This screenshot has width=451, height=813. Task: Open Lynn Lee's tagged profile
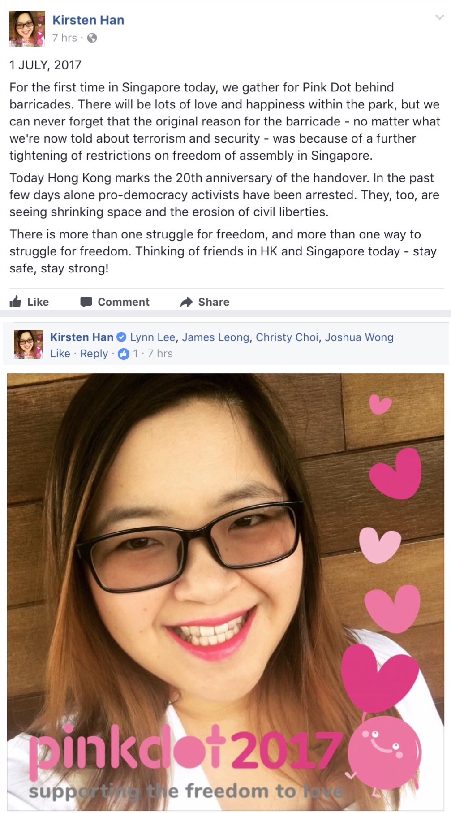pyautogui.click(x=152, y=337)
